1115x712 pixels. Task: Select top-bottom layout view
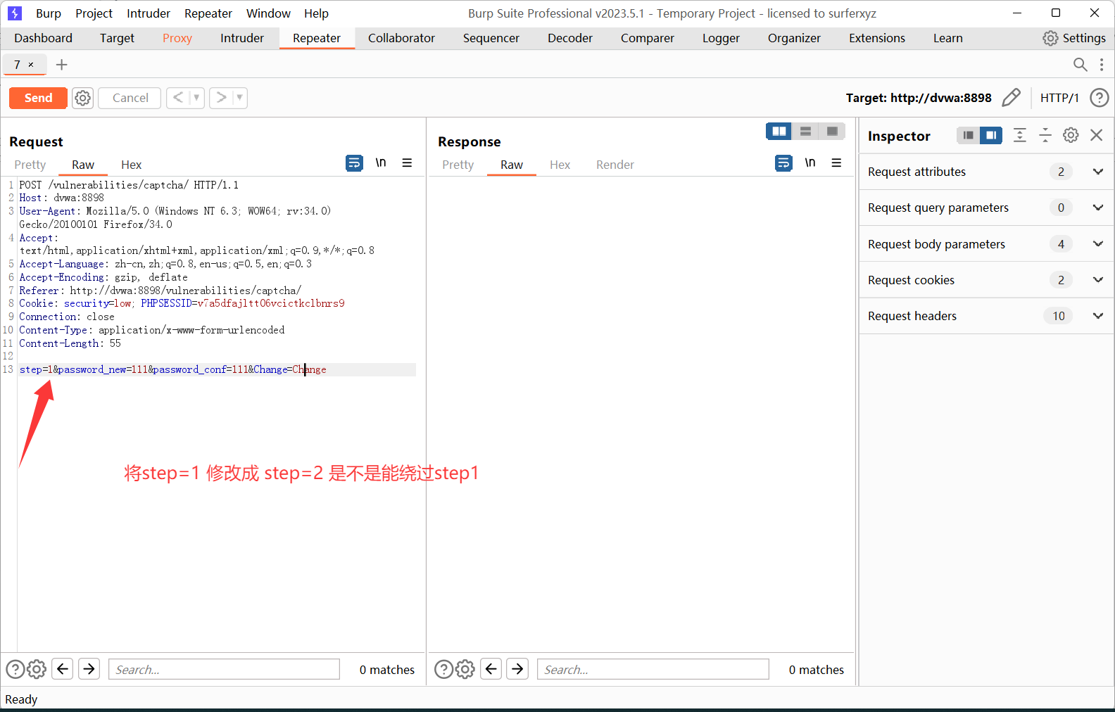tap(805, 132)
